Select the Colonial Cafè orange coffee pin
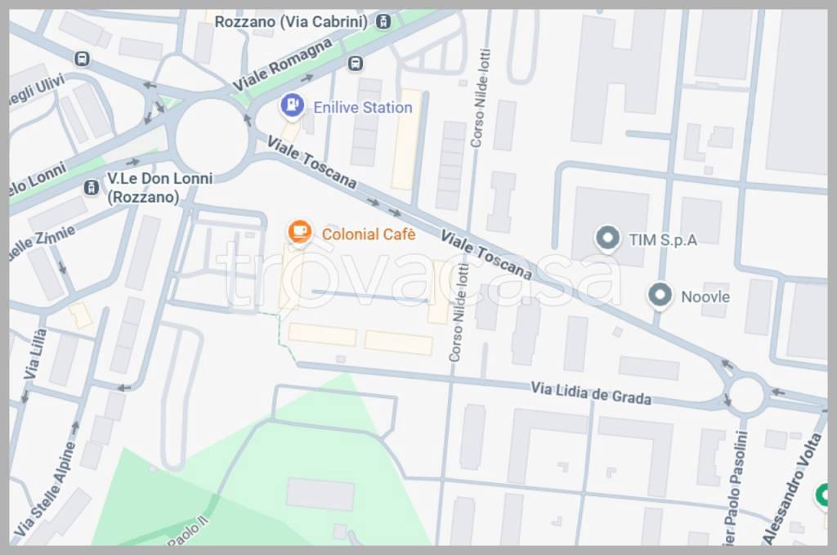 pos(299,232)
